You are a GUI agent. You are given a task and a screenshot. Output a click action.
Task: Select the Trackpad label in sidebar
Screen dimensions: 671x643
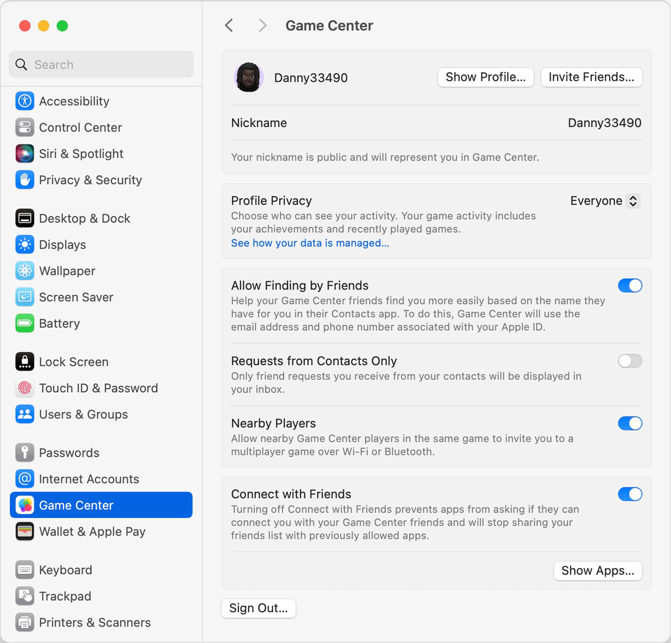click(x=65, y=596)
